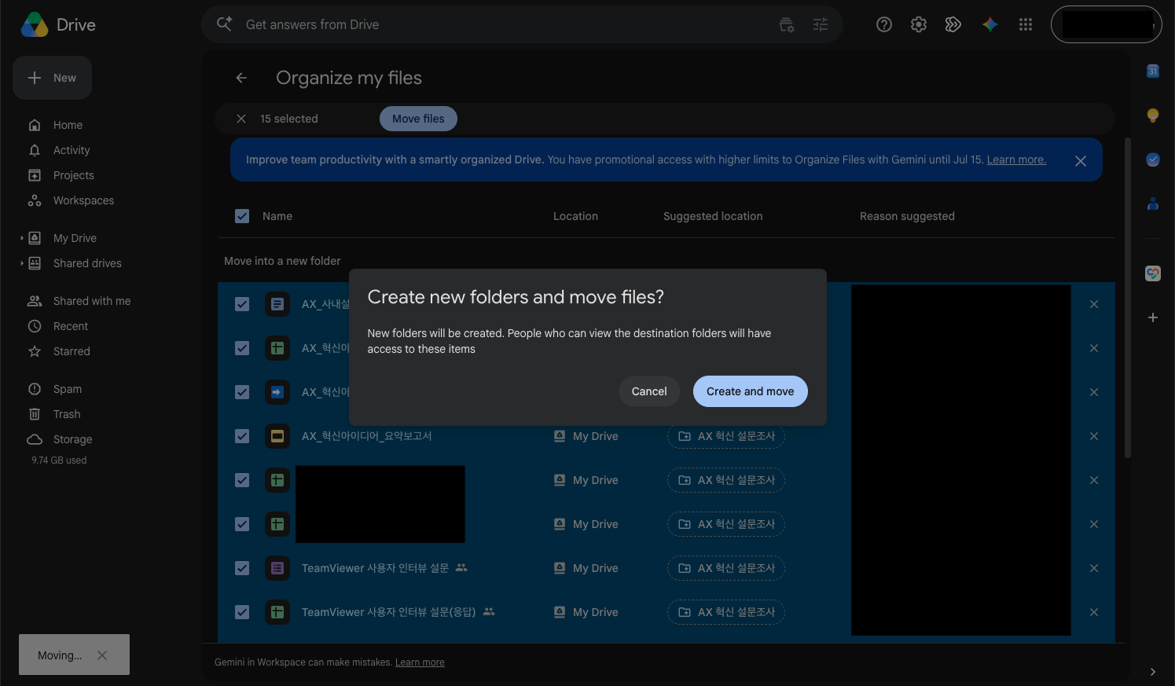Go back using the arrow next to Organize my files

[x=241, y=78]
